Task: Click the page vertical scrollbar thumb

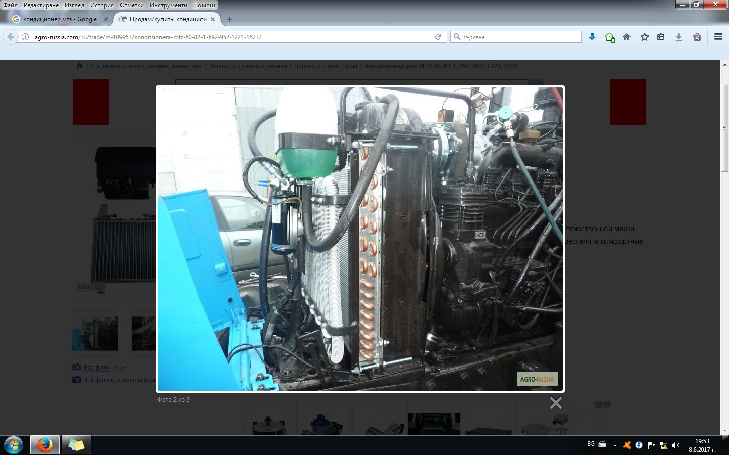Action: point(724,127)
